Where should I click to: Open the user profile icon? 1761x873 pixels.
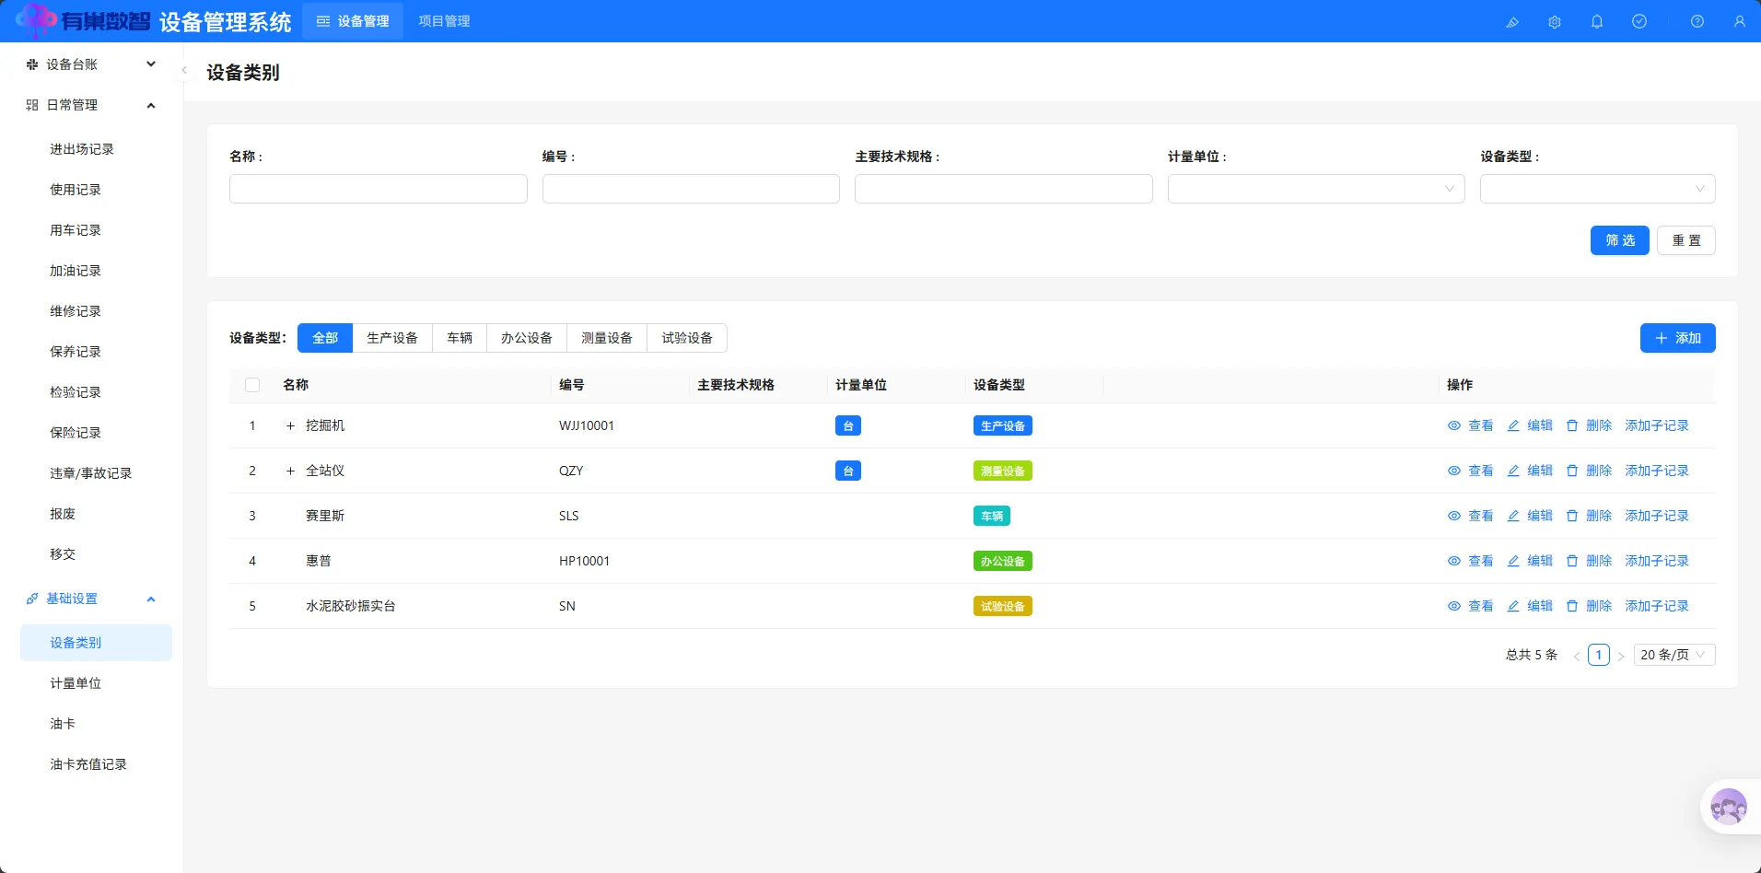1740,21
